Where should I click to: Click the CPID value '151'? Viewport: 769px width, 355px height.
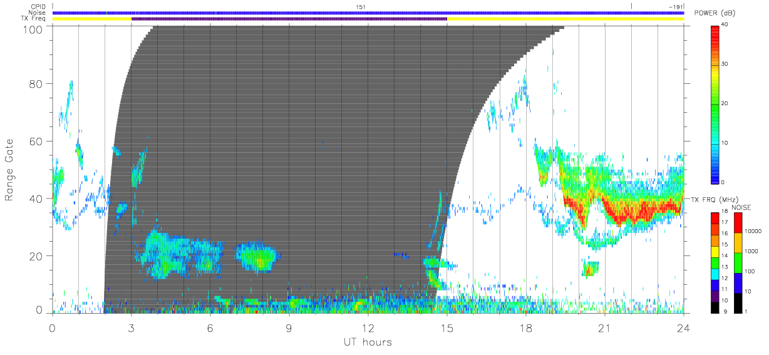click(361, 7)
